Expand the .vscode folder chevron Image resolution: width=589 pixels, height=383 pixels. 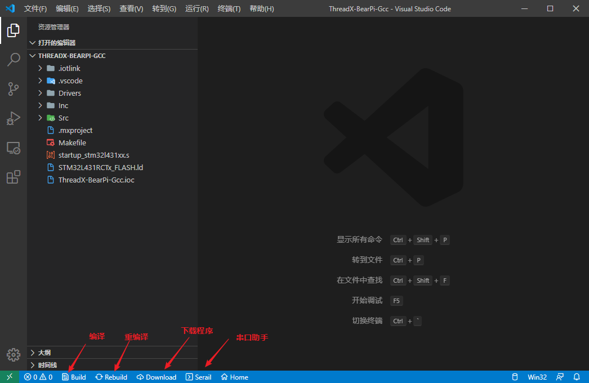click(x=40, y=81)
